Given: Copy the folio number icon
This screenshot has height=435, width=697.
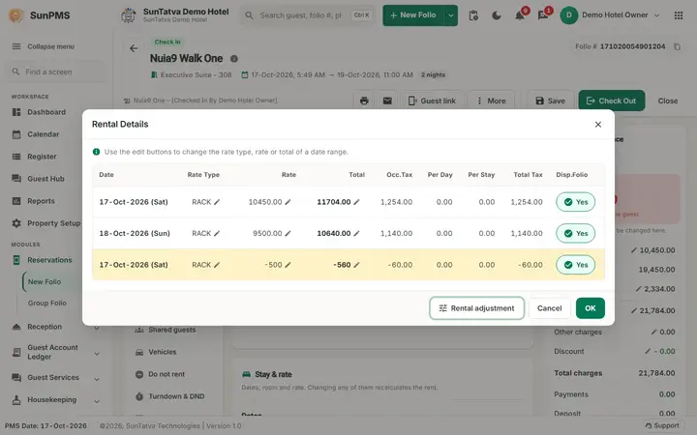Looking at the screenshot, I should pos(677,46).
